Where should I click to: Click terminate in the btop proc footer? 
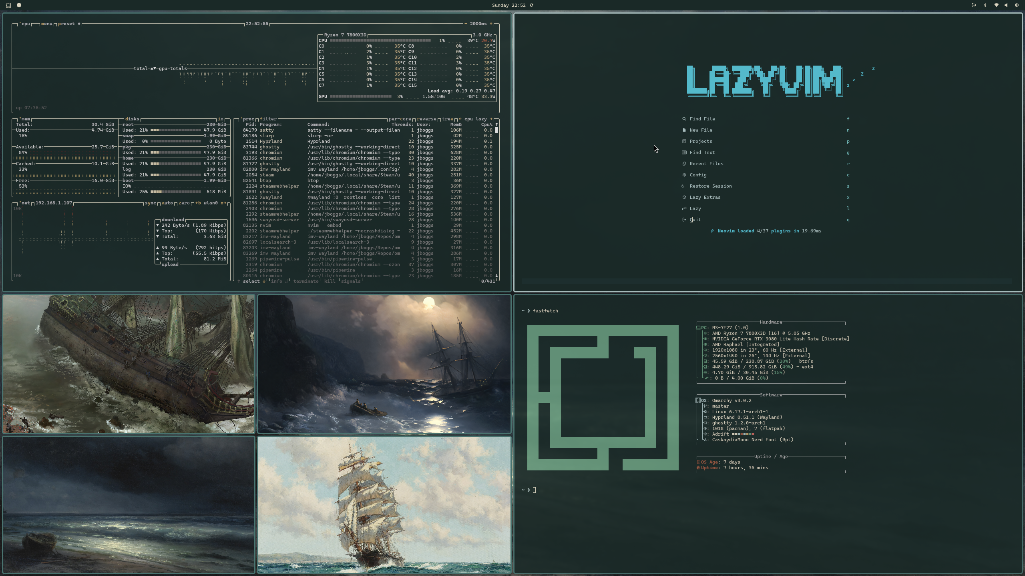tap(306, 281)
